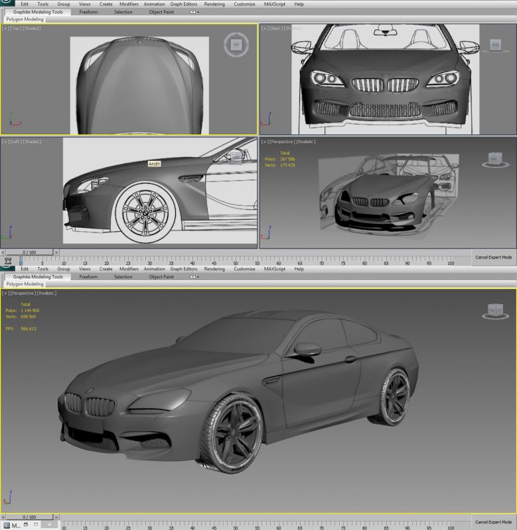Open the [Back] view name menu
The width and height of the screenshot is (517, 530).
point(276,28)
